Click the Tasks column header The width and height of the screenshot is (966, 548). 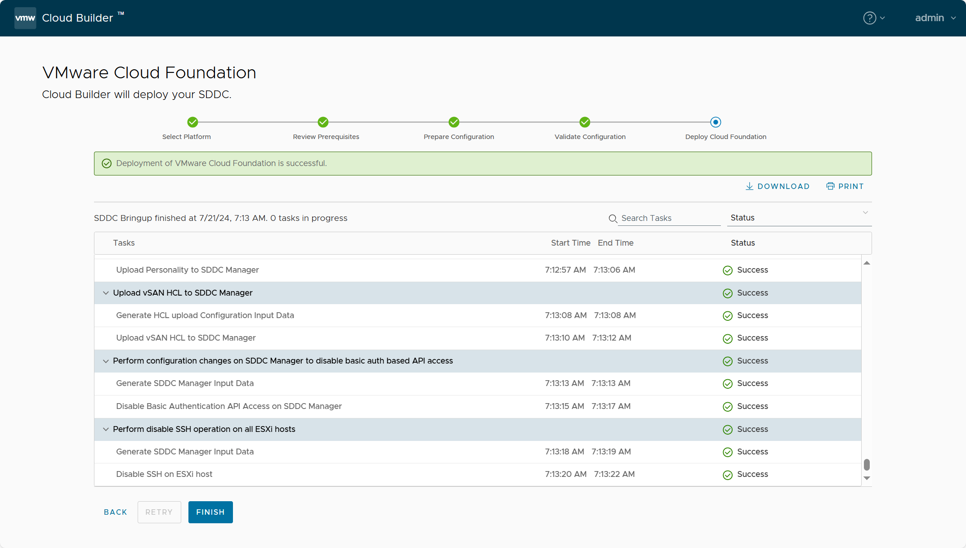click(x=124, y=243)
